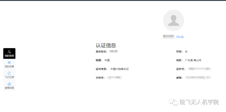Select the 性别 field label

[179, 51]
